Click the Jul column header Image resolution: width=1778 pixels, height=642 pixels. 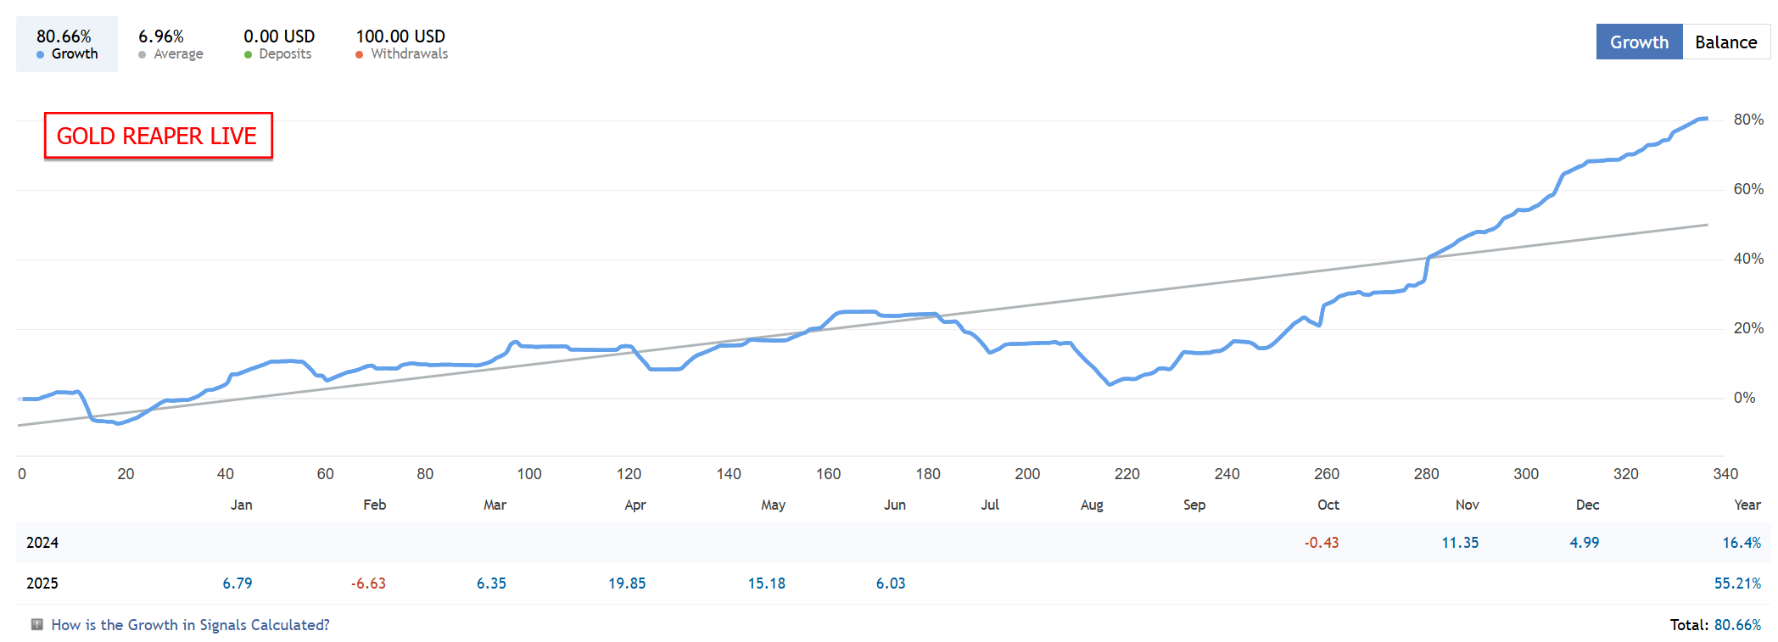point(990,505)
